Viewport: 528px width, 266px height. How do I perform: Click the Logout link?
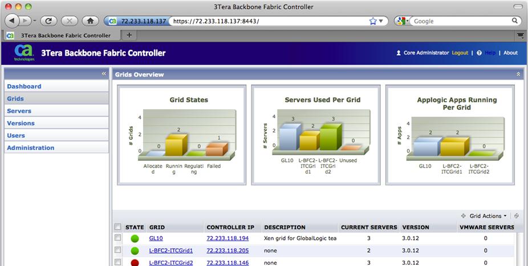tap(460, 53)
